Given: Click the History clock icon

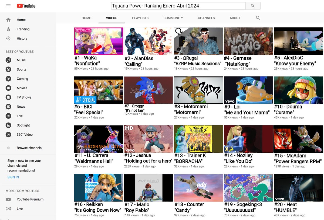Looking at the screenshot, I should (x=8, y=38).
